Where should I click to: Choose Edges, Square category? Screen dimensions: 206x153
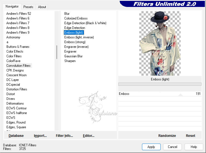point(16,127)
